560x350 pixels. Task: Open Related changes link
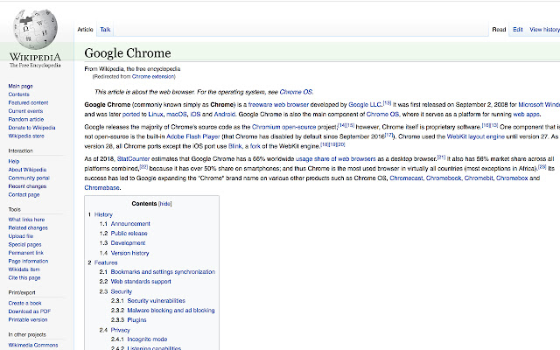(28, 227)
